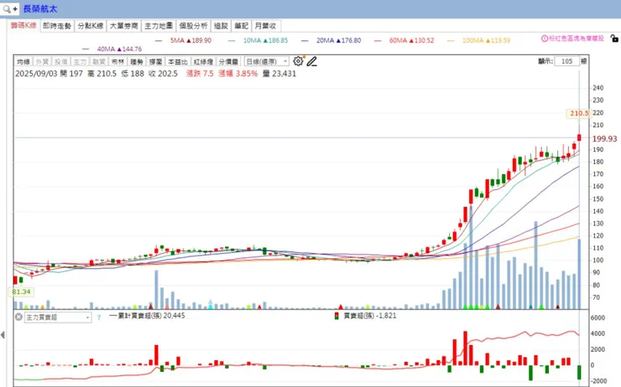Click the 199.93 crosshair price label
The height and width of the screenshot is (387, 621).
coord(605,139)
